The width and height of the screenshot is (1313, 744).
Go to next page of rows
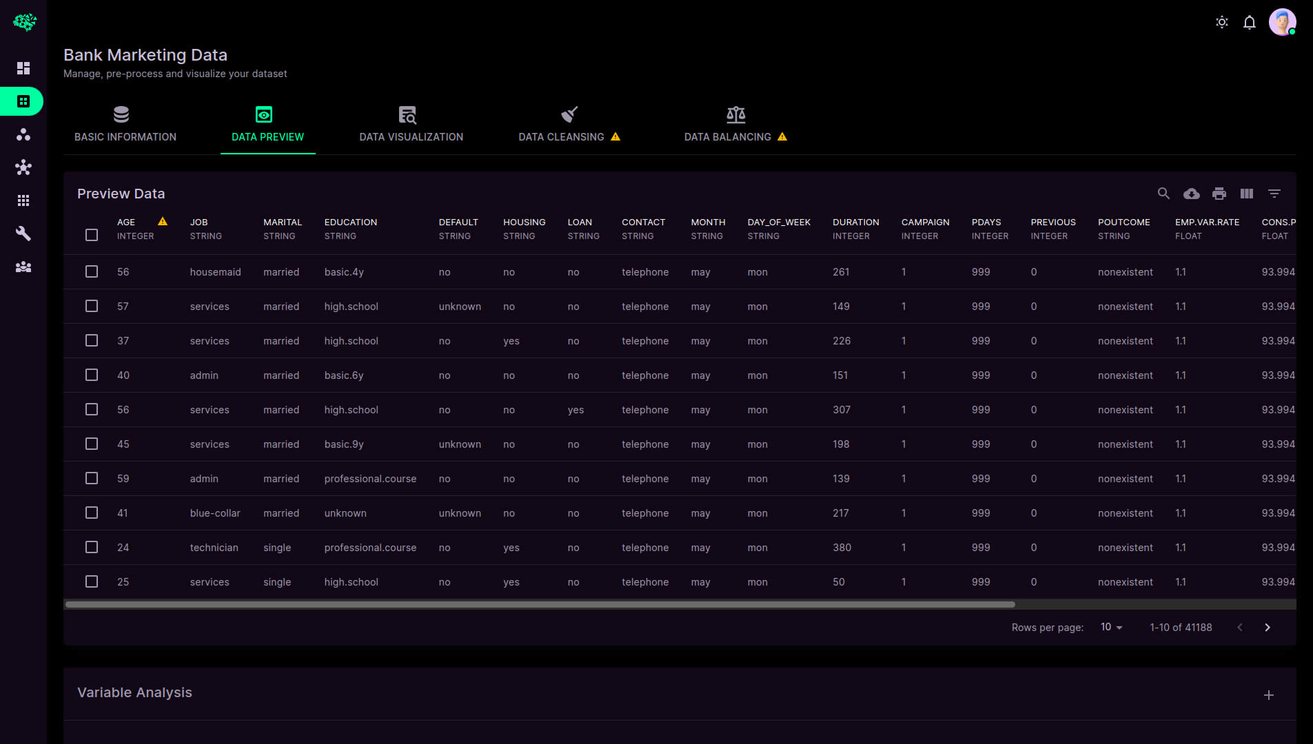[x=1268, y=627]
